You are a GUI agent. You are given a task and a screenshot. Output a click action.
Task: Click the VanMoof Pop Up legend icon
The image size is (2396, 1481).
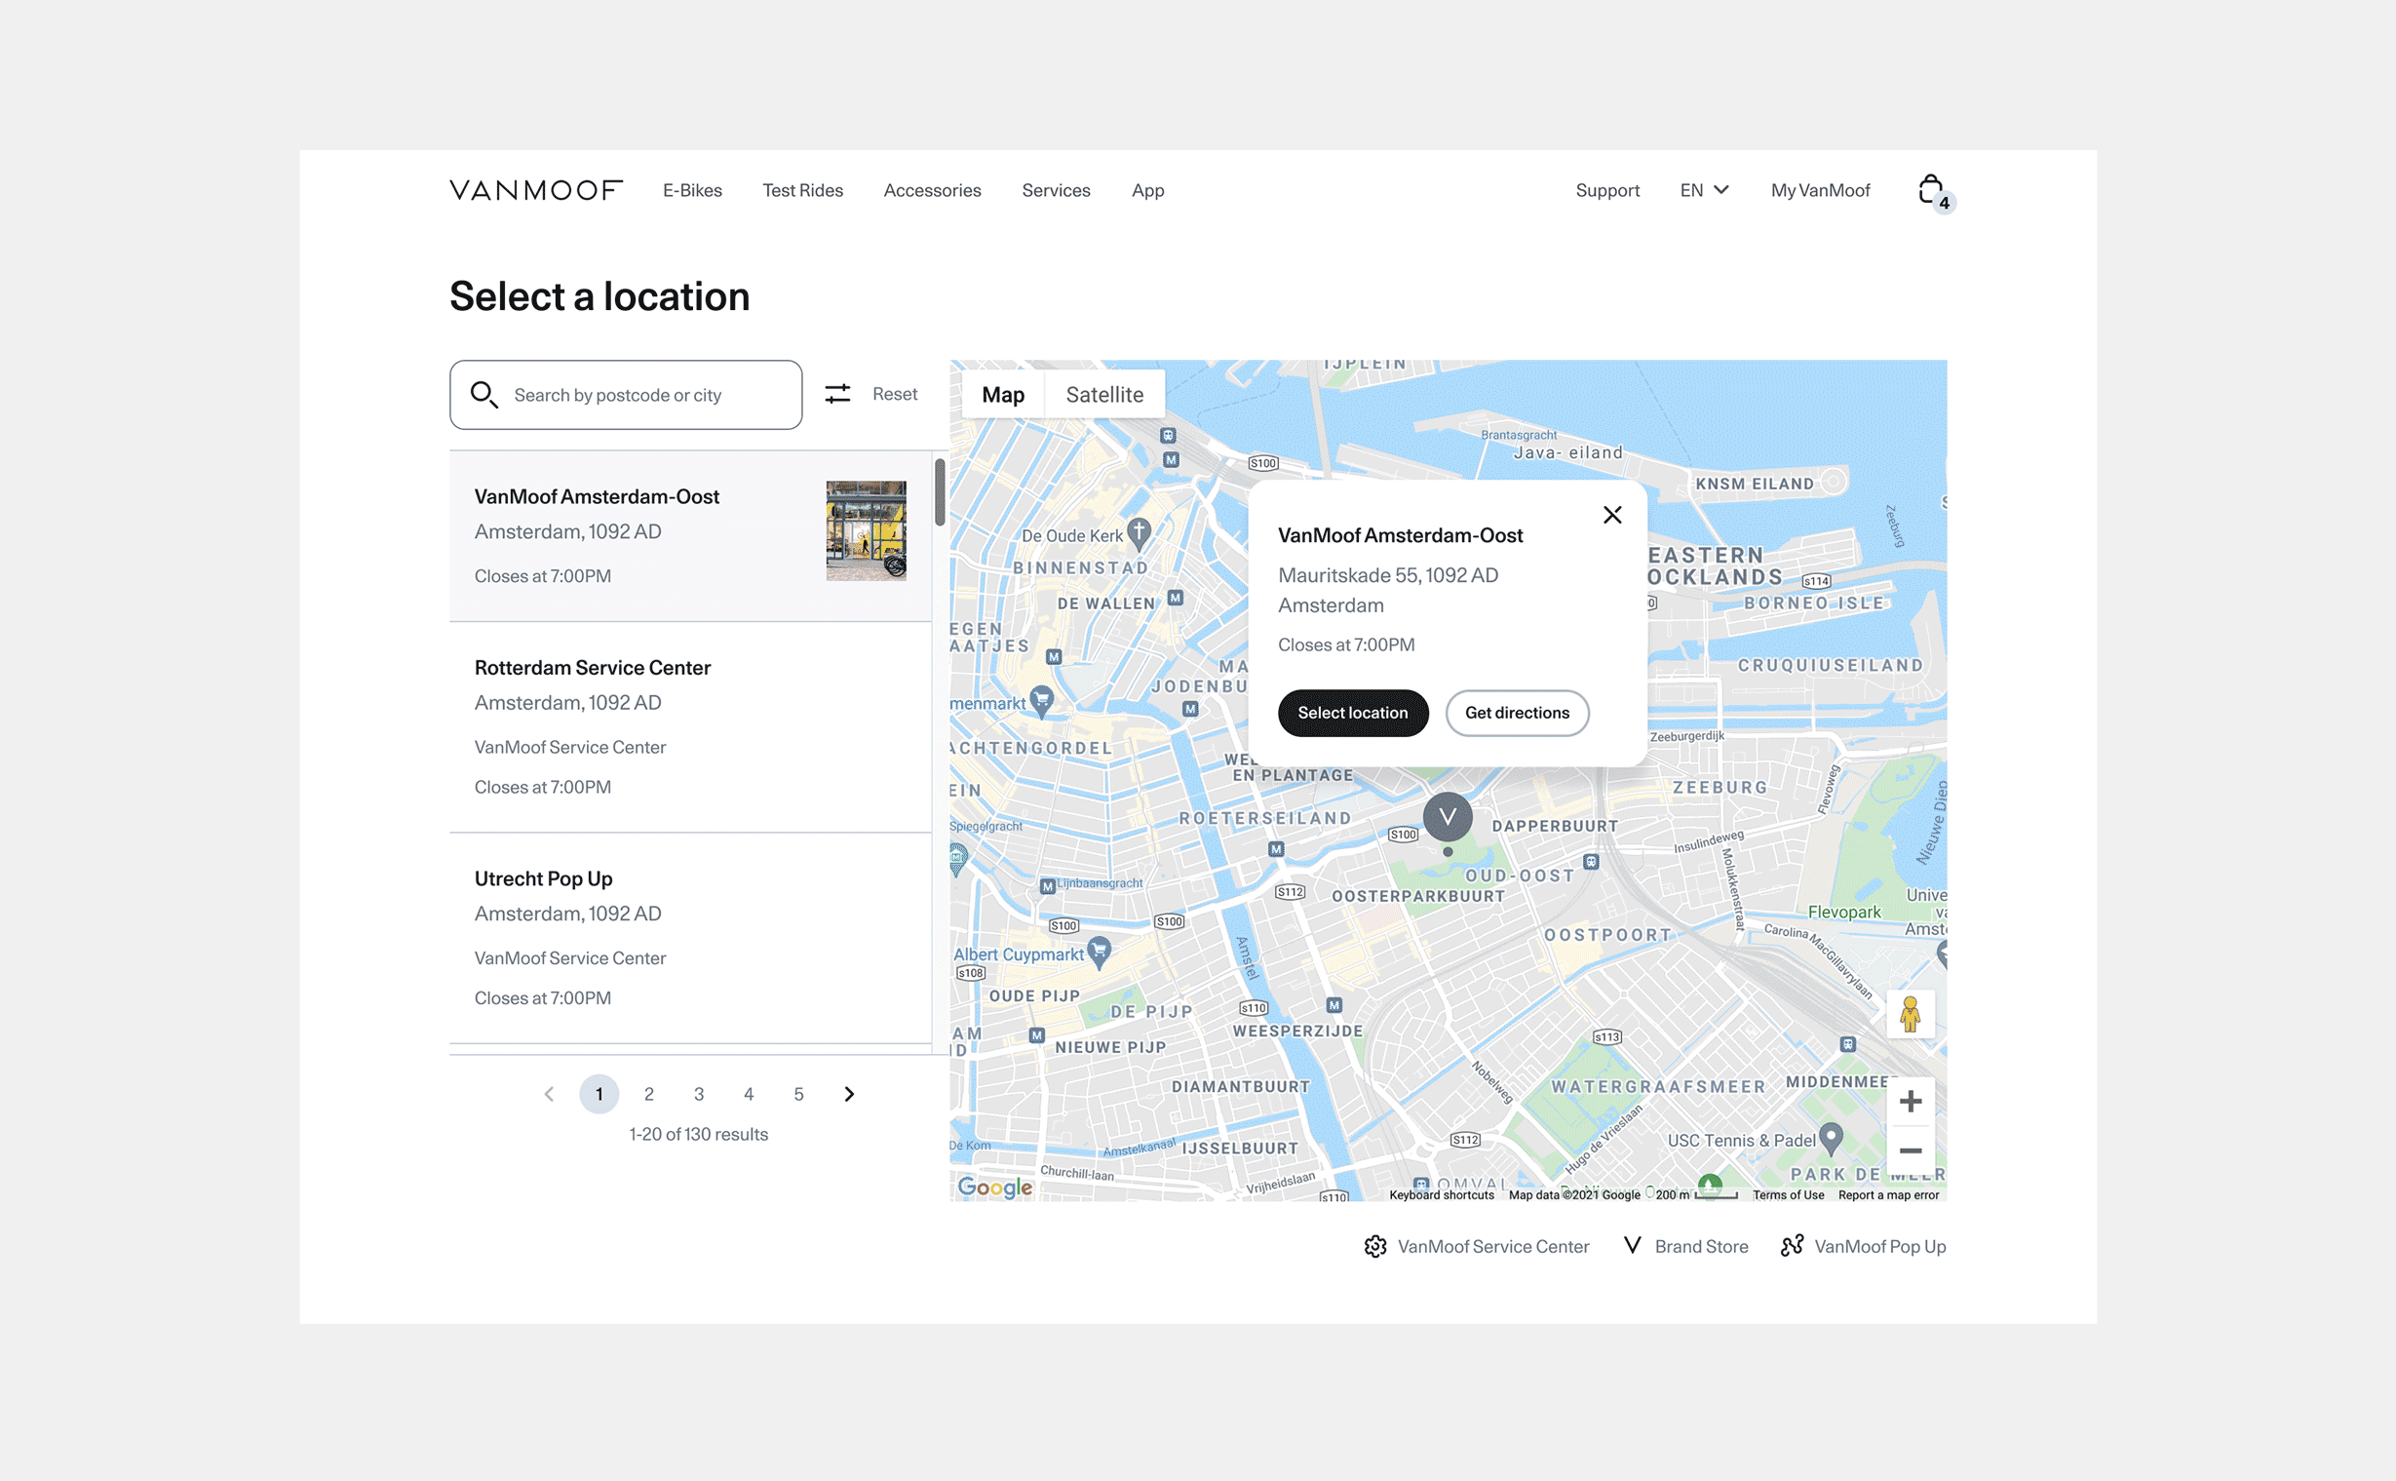pos(1792,1246)
